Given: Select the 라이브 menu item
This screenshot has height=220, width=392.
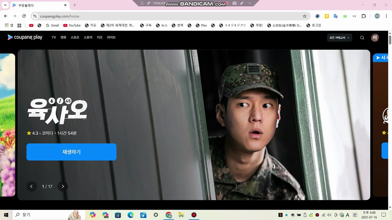Looking at the screenshot, I should click(x=111, y=37).
